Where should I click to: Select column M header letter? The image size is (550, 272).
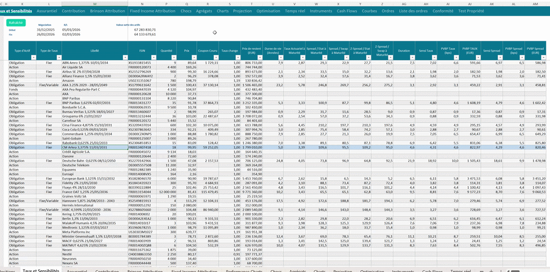pyautogui.click(x=95, y=3)
